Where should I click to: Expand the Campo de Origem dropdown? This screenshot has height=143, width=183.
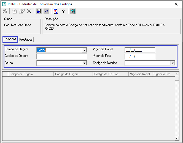84,50
